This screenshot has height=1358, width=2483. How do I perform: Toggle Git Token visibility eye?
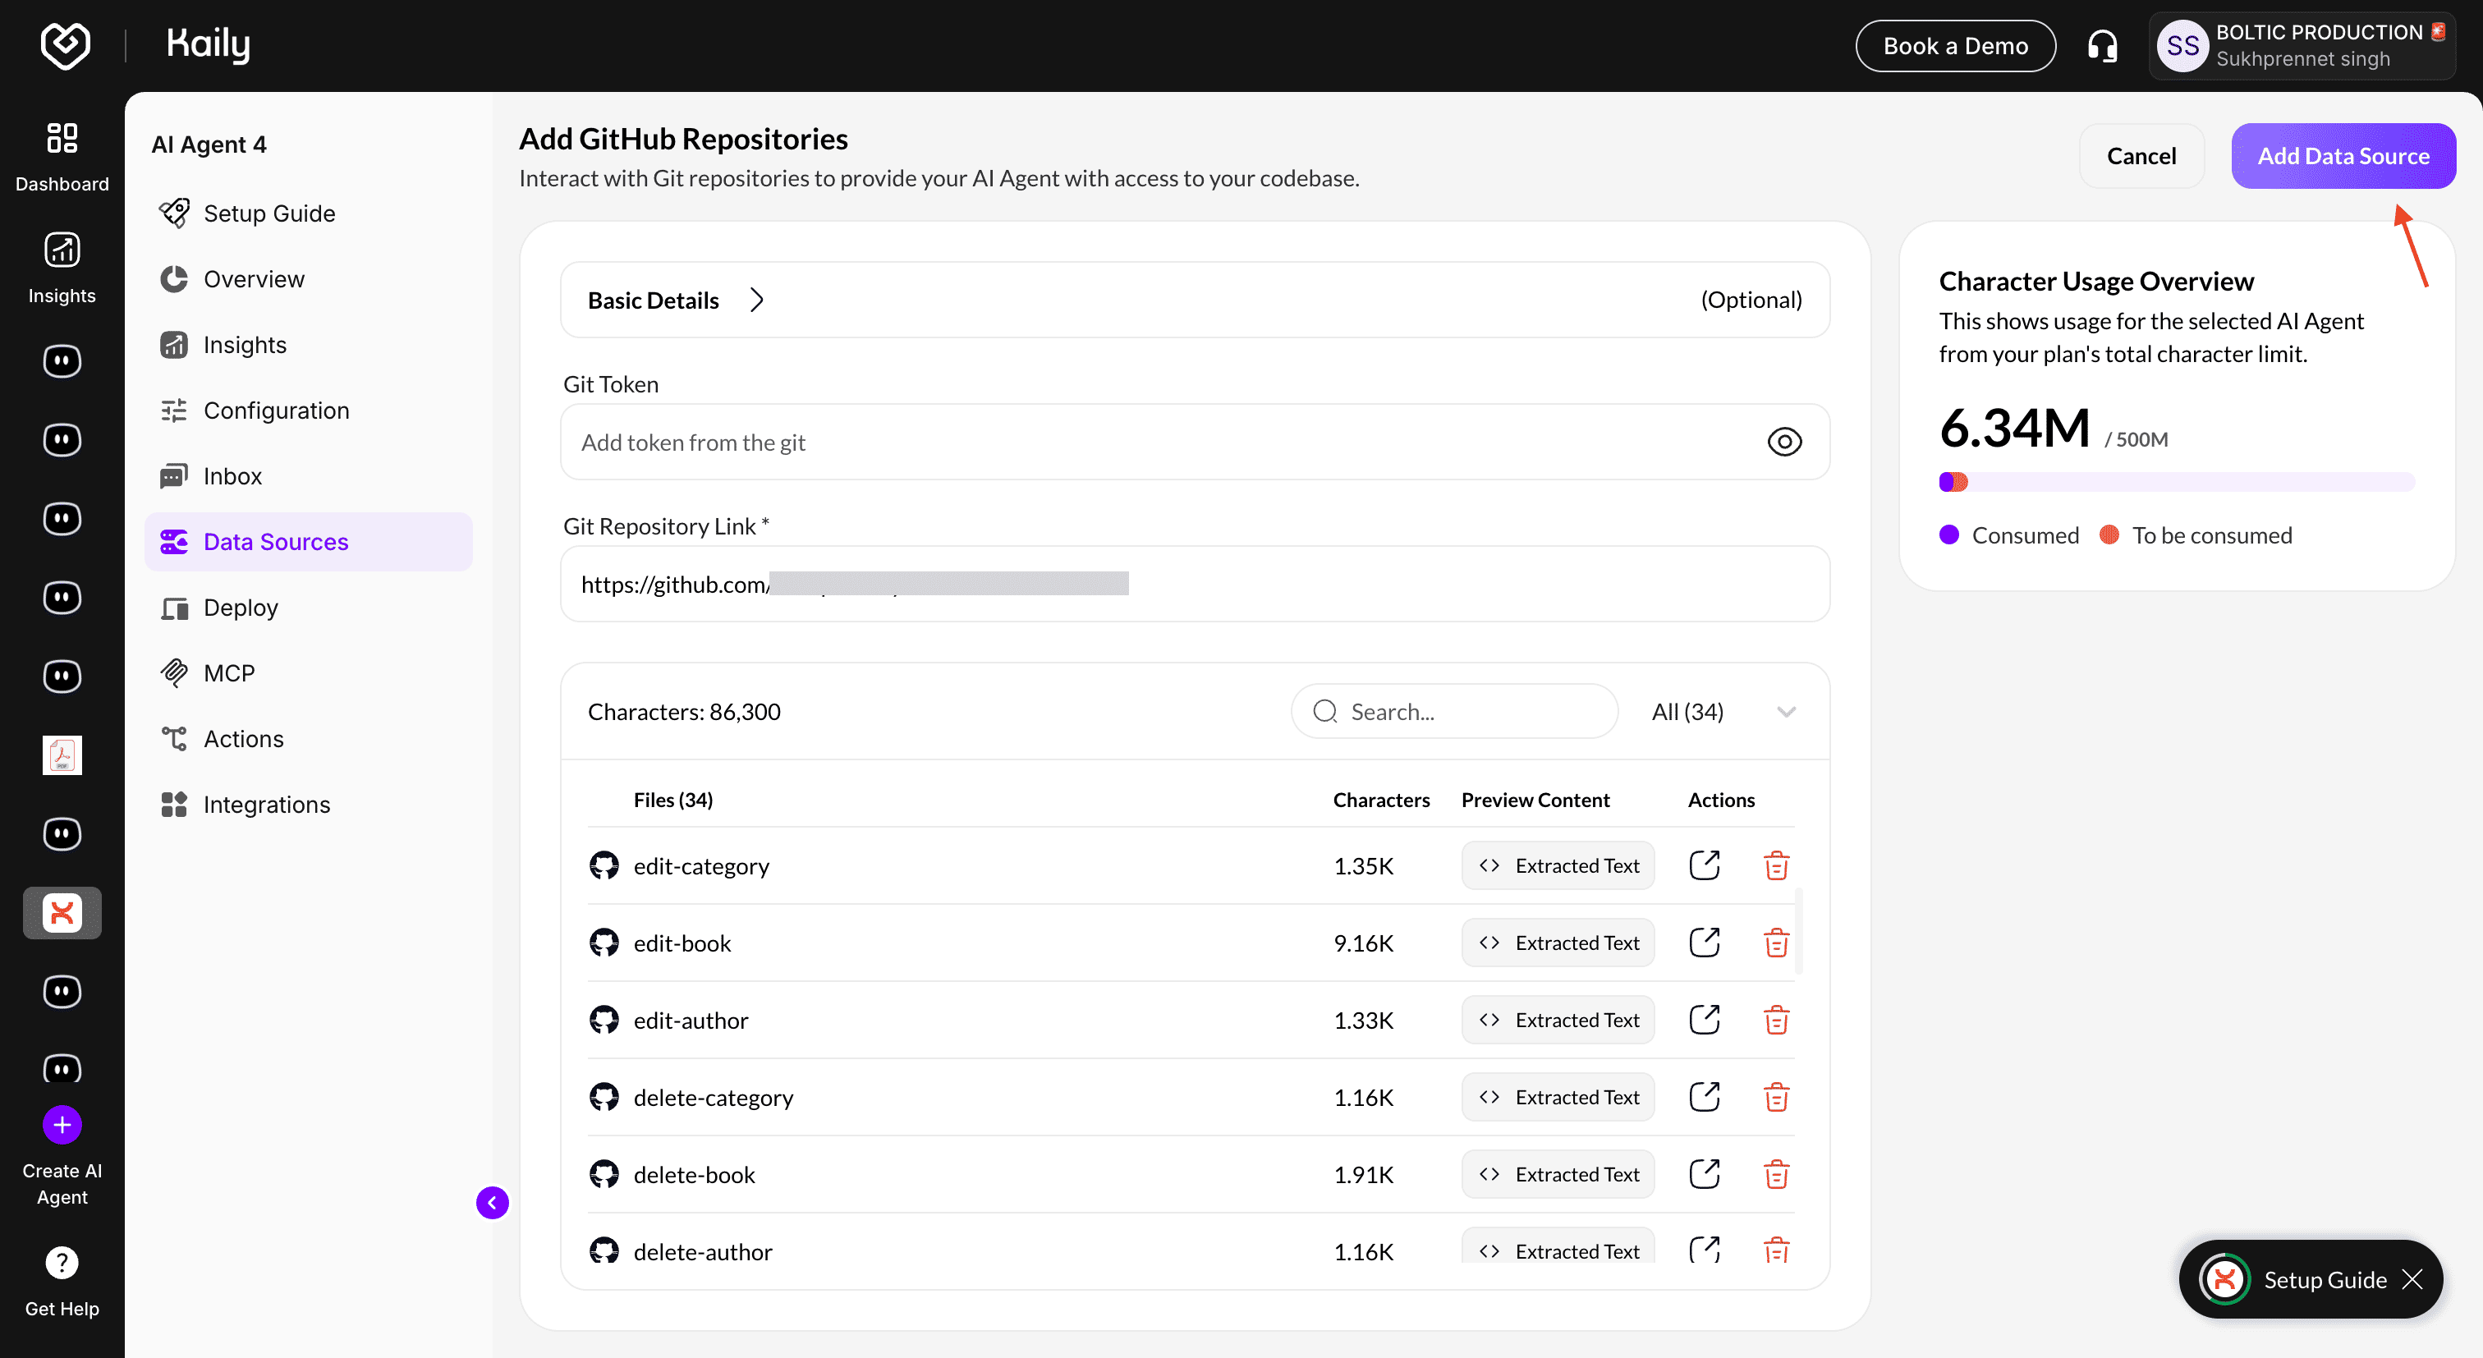coord(1783,442)
